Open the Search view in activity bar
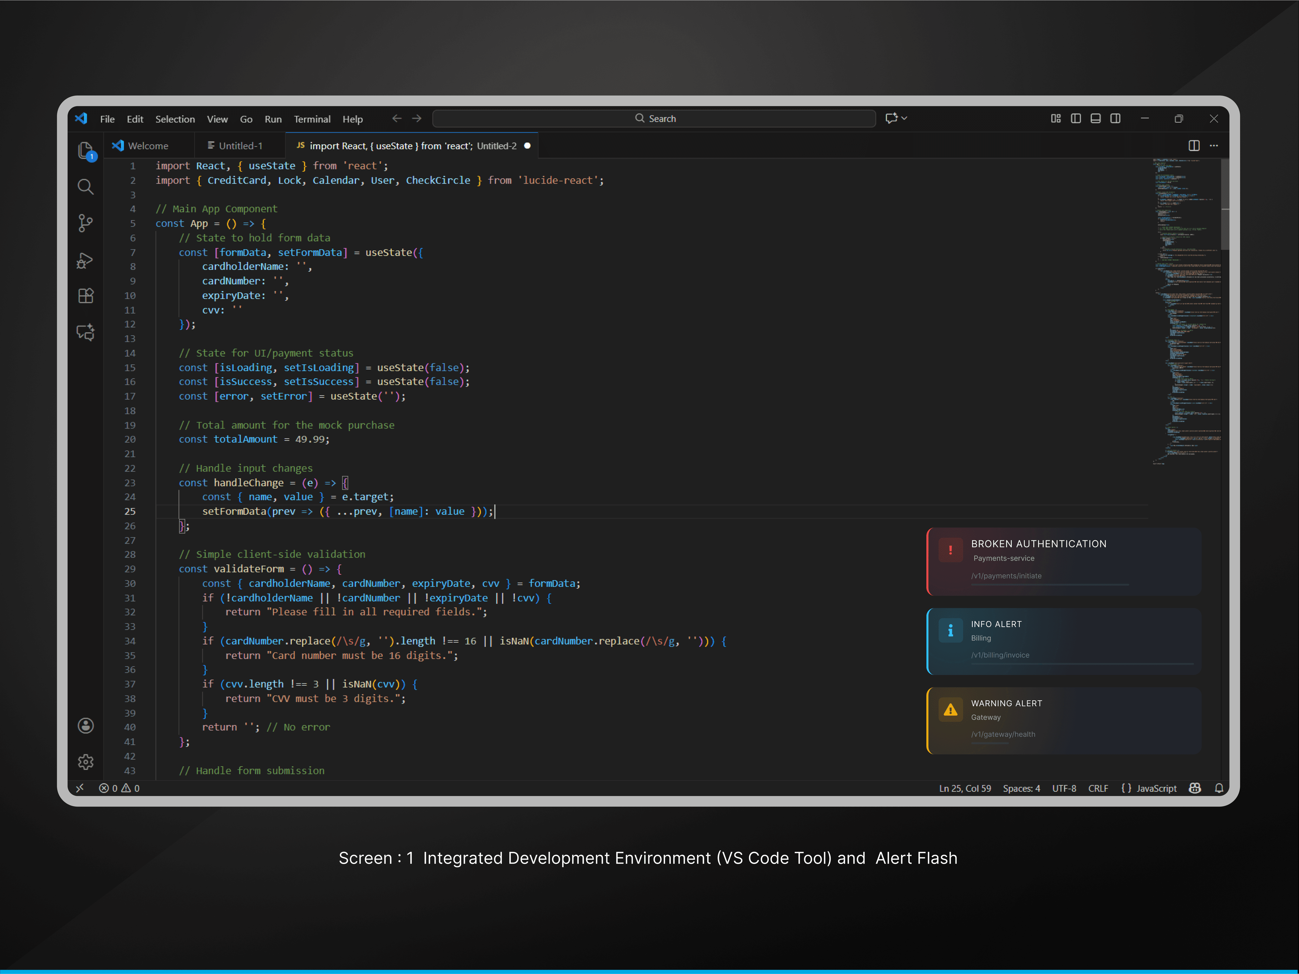 click(x=86, y=187)
